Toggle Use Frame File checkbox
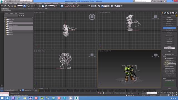The height and width of the screenshot is (100, 178). point(166,62)
